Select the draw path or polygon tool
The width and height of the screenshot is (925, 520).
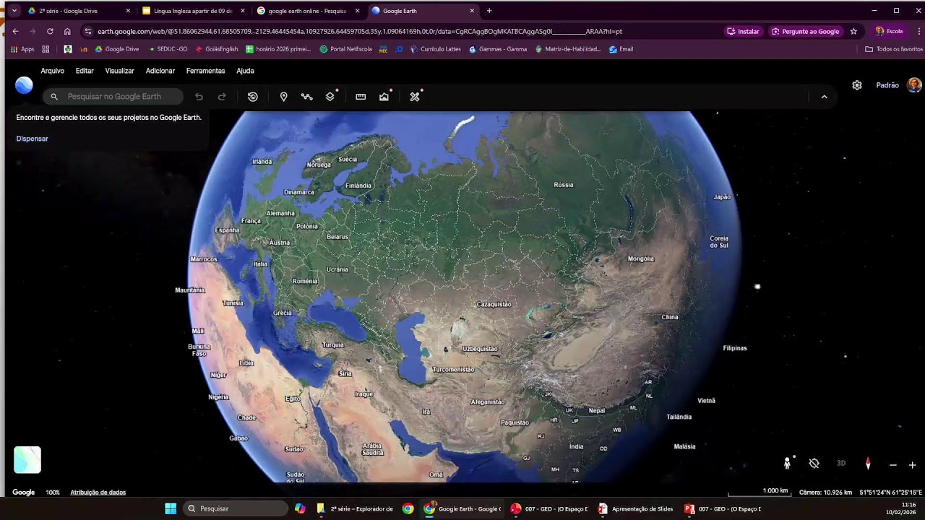click(307, 97)
